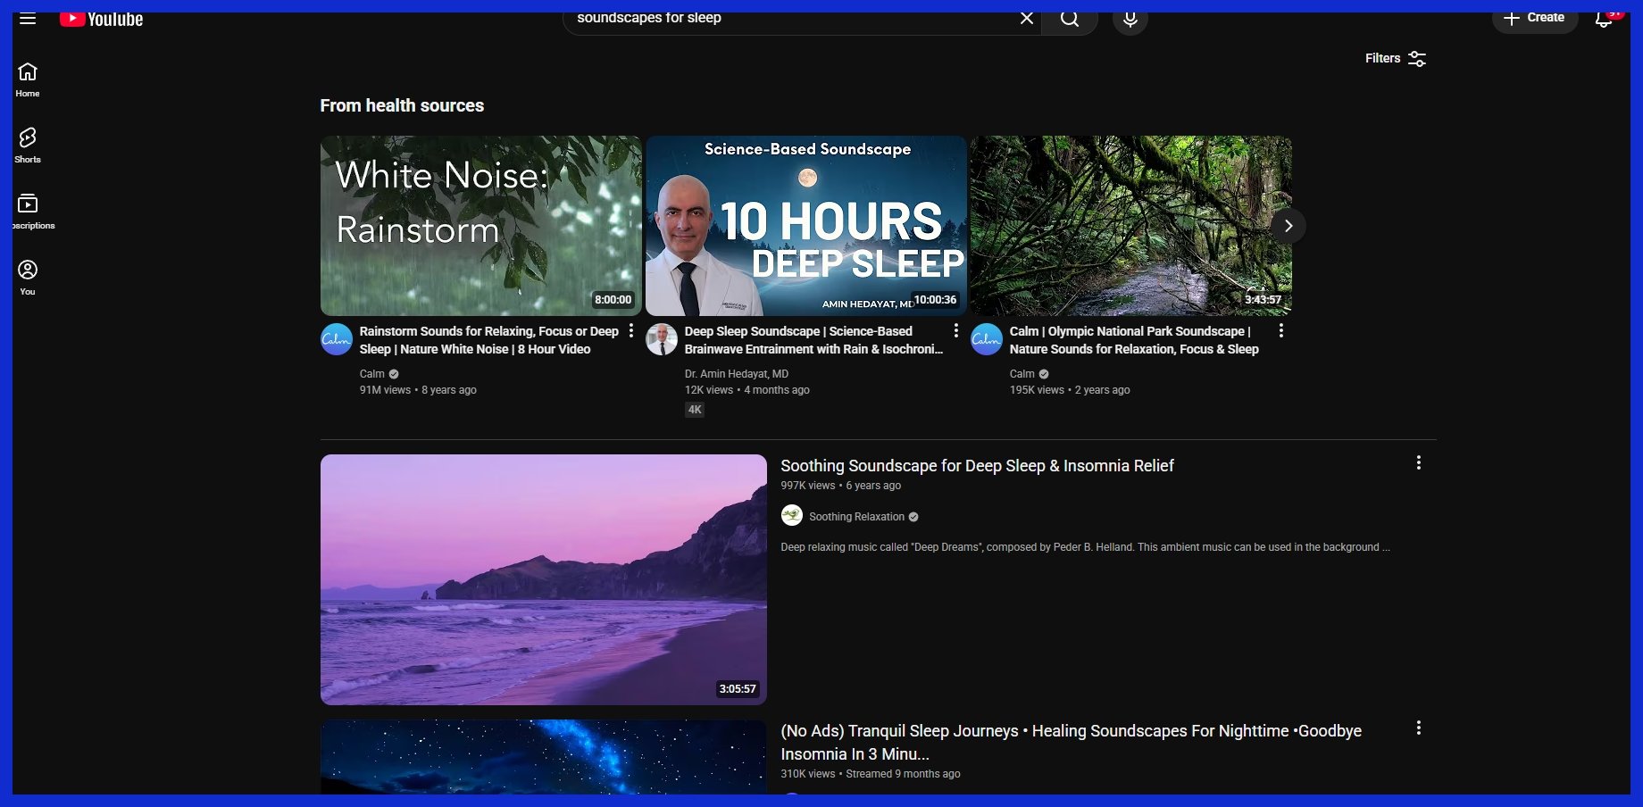Open options for Deep Sleep Soundscape video

click(956, 331)
